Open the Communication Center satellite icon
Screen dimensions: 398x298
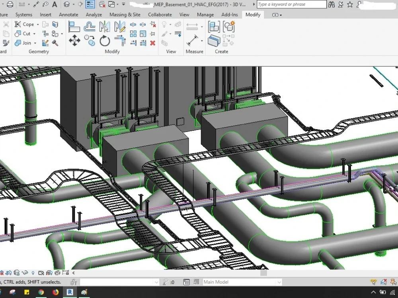(x=341, y=4)
